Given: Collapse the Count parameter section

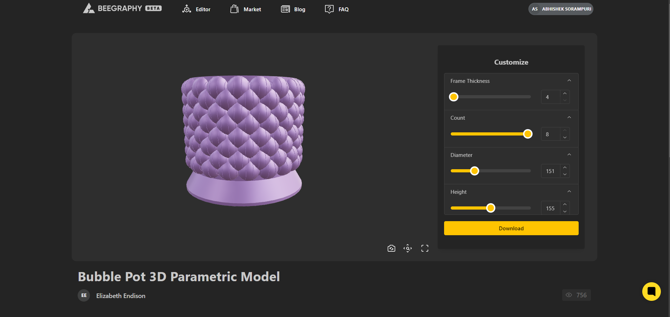Looking at the screenshot, I should [569, 118].
